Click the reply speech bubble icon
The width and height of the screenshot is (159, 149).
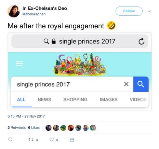tap(11, 139)
